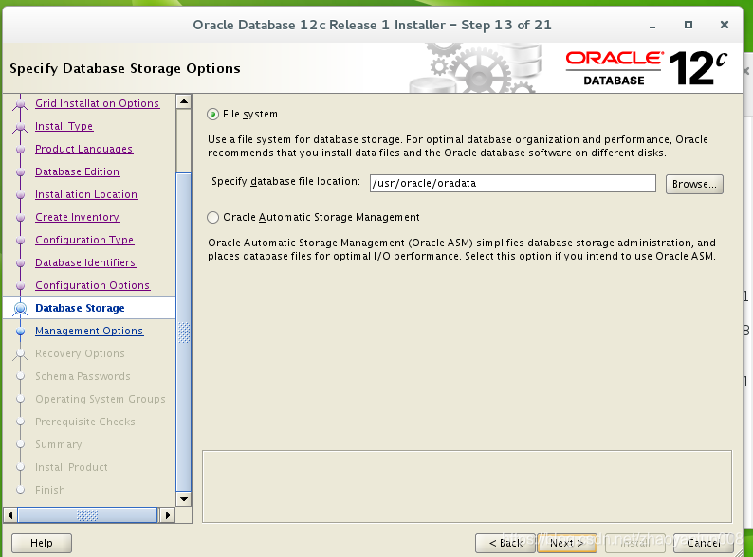
Task: Jump to Product Languages step
Action: (x=83, y=149)
